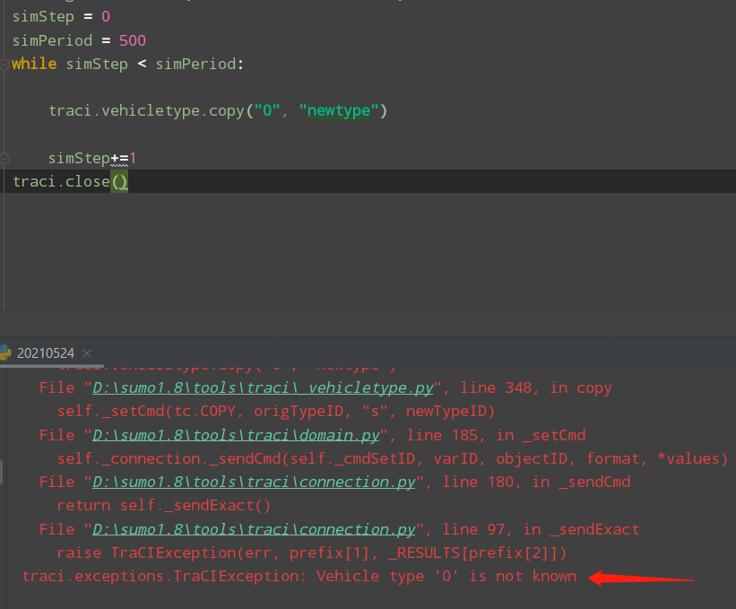Image resolution: width=736 pixels, height=609 pixels.
Task: Click the simPeriod value 500
Action: tap(132, 39)
